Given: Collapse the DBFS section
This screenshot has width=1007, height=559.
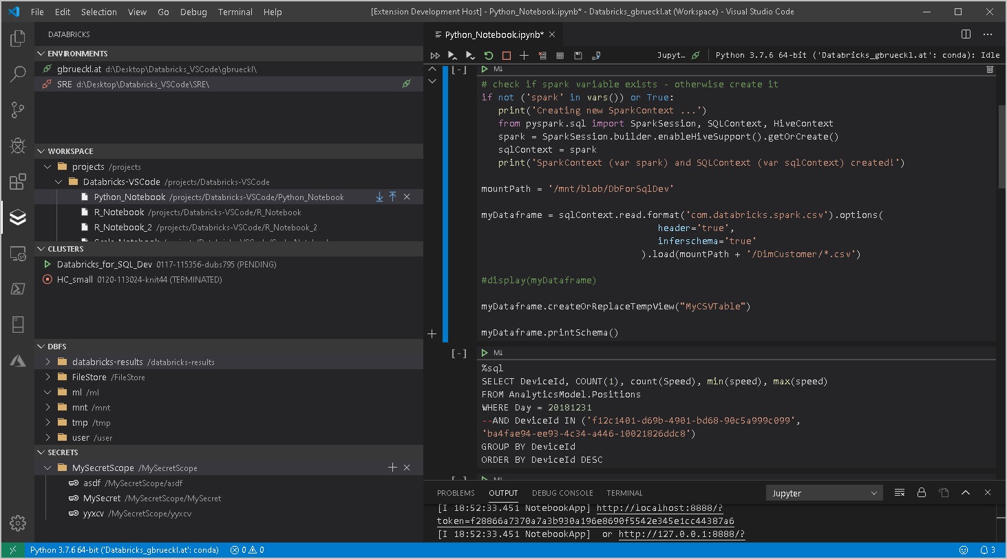Looking at the screenshot, I should click(40, 346).
